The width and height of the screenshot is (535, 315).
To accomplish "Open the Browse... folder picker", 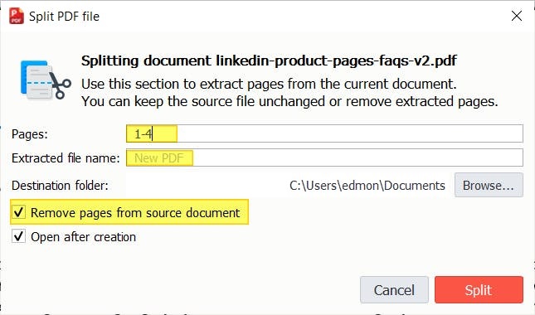I will click(x=489, y=185).
